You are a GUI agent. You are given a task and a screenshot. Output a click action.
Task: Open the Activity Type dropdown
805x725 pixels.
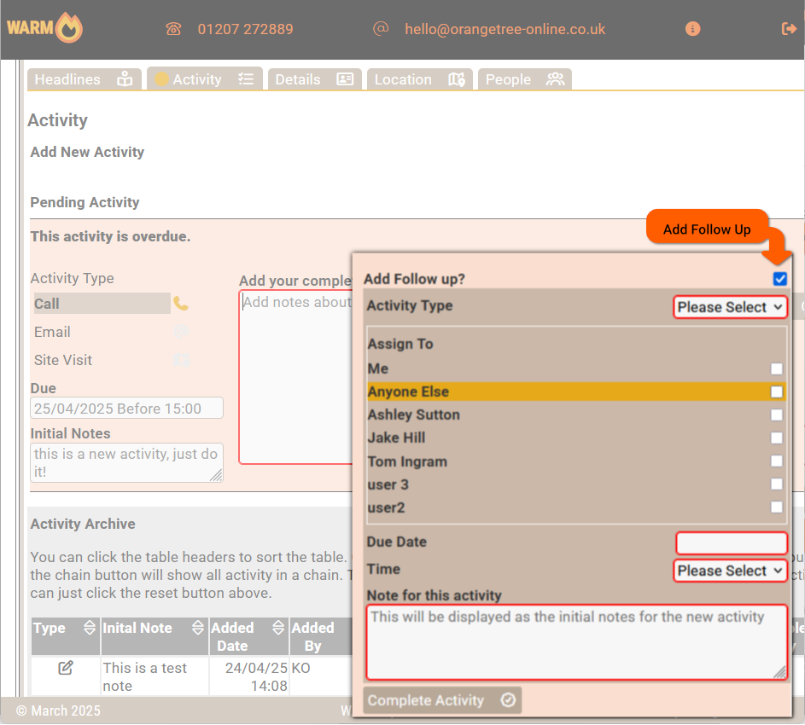[730, 307]
